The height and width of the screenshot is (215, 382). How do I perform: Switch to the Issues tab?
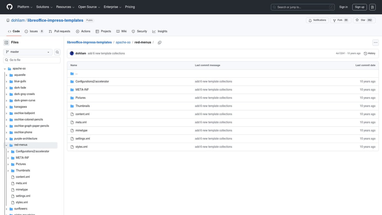coord(34,31)
